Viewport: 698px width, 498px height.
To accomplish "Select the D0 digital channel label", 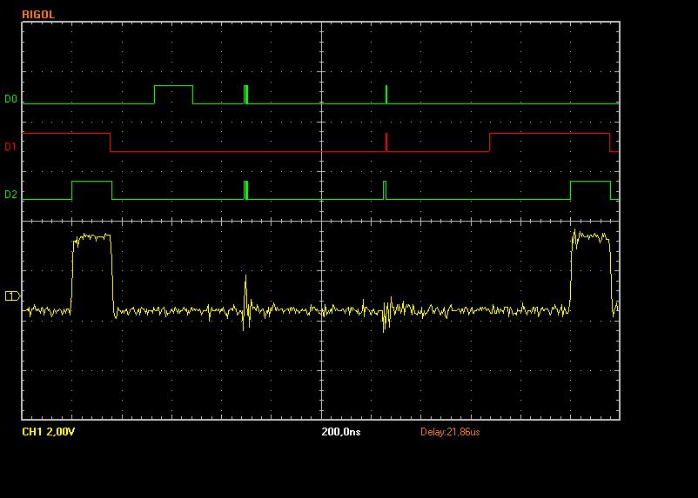I will [10, 99].
